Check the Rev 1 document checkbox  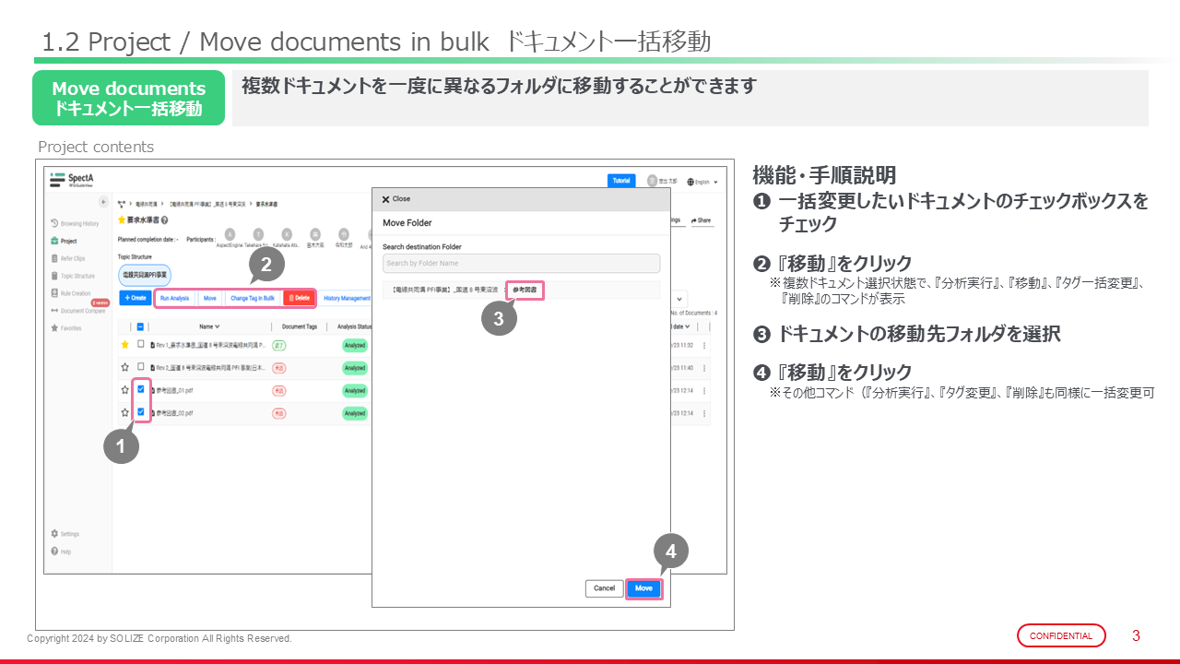(x=140, y=345)
